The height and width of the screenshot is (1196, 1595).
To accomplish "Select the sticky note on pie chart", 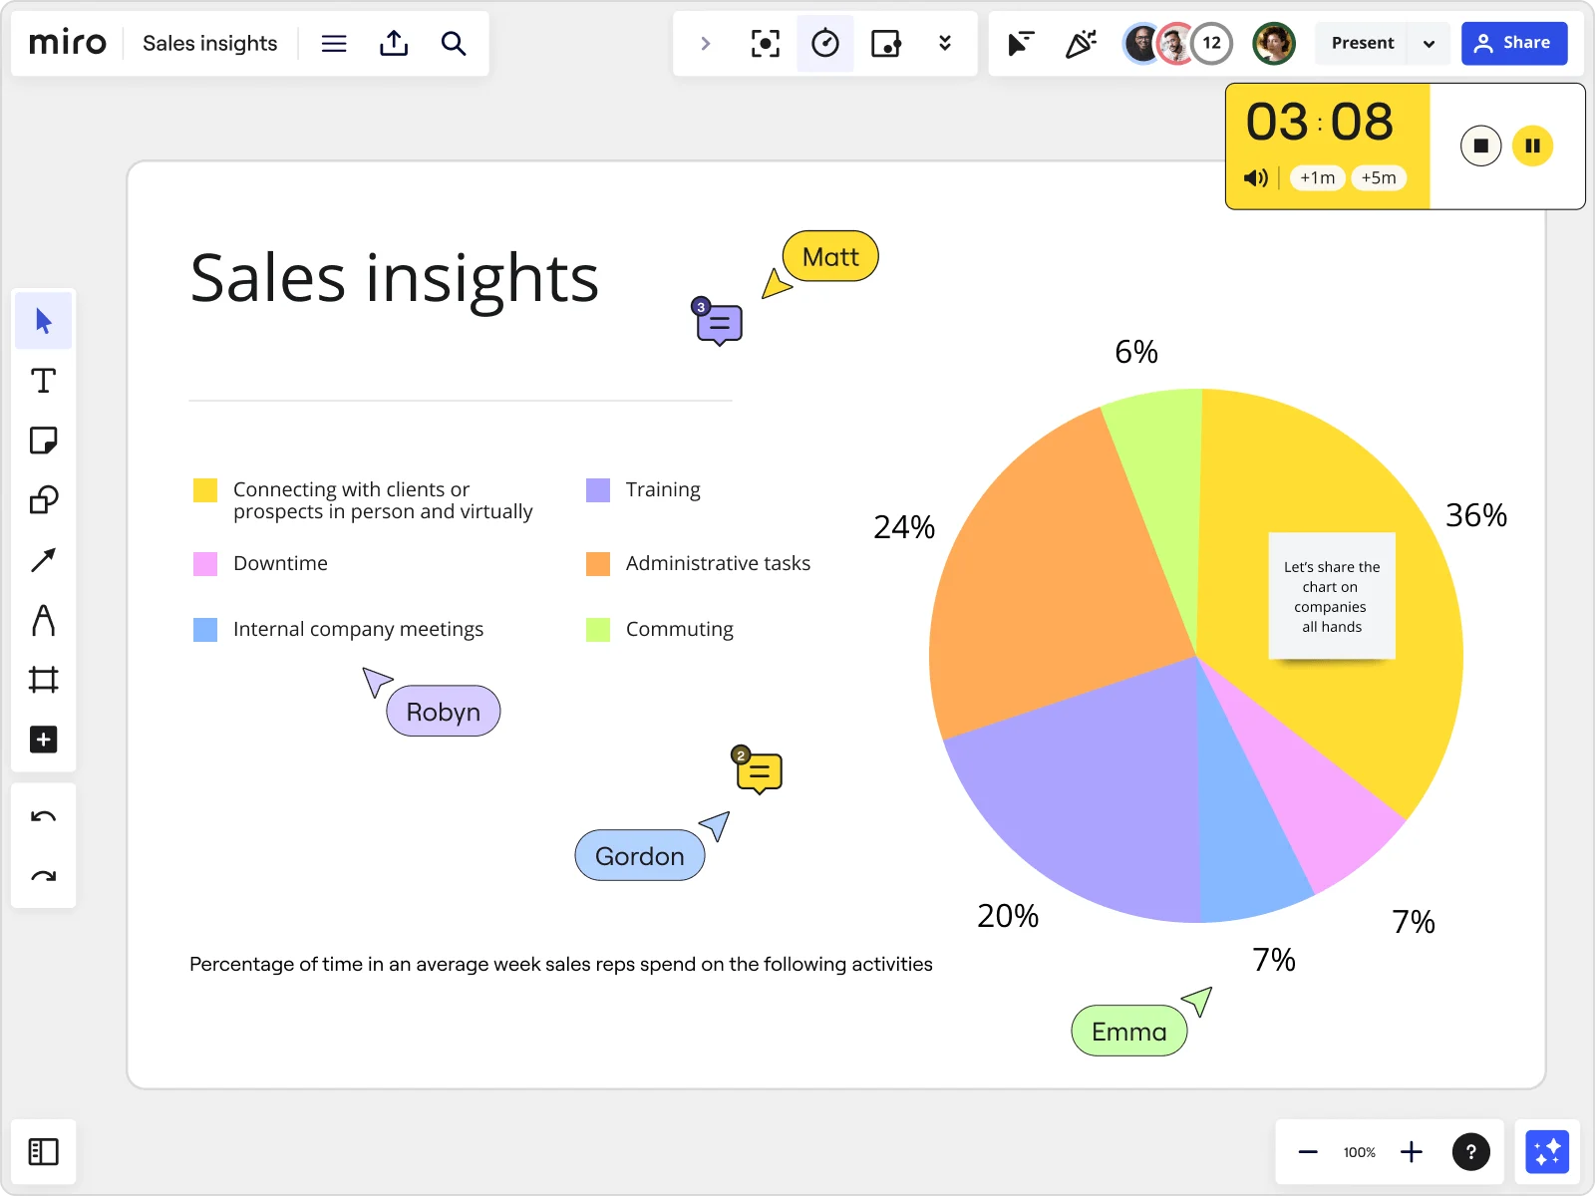I will [x=1332, y=596].
